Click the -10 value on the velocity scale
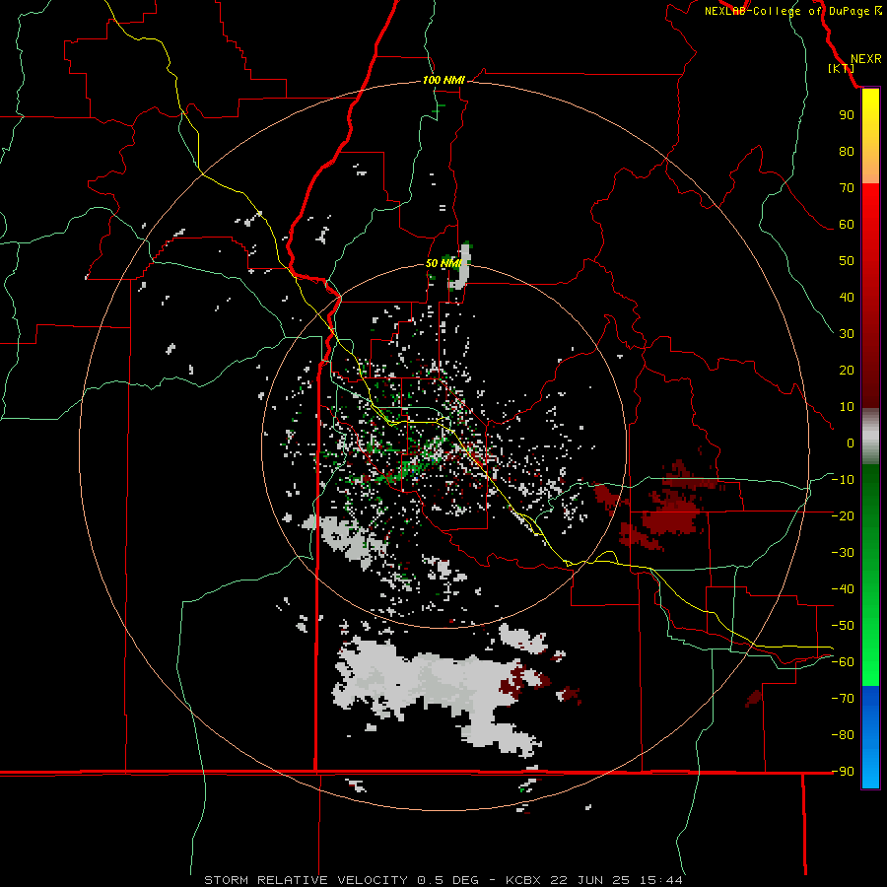The image size is (887, 887). coord(843,480)
